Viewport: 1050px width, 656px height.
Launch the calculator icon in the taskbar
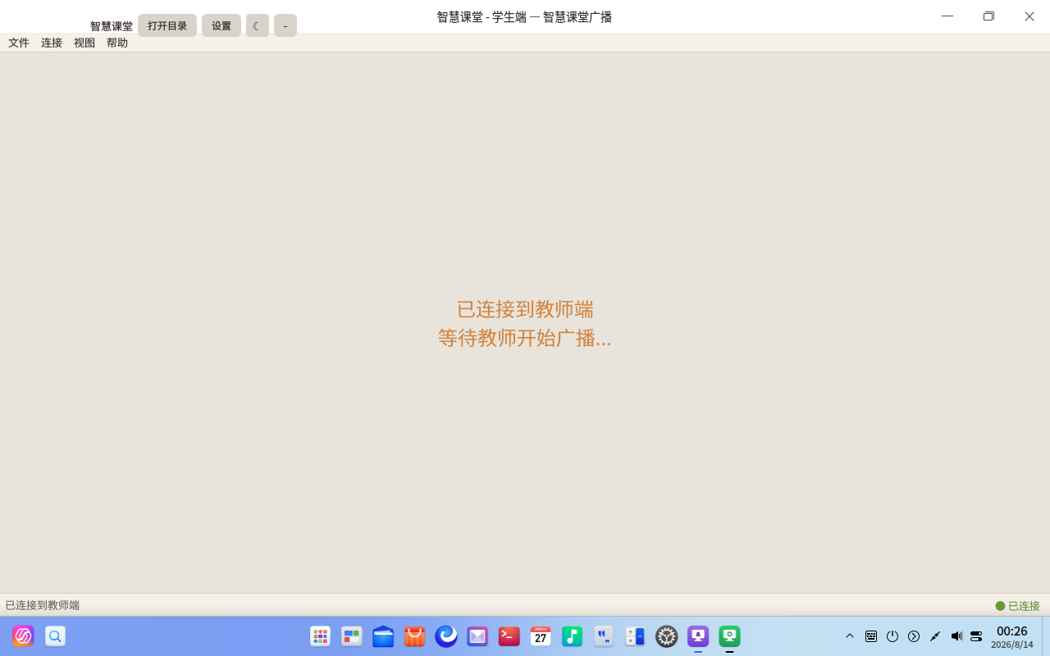[x=635, y=636]
